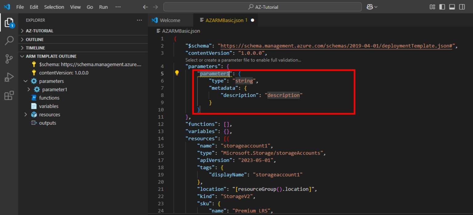Open the File menu
The height and width of the screenshot is (215, 473).
pyautogui.click(x=20, y=7)
